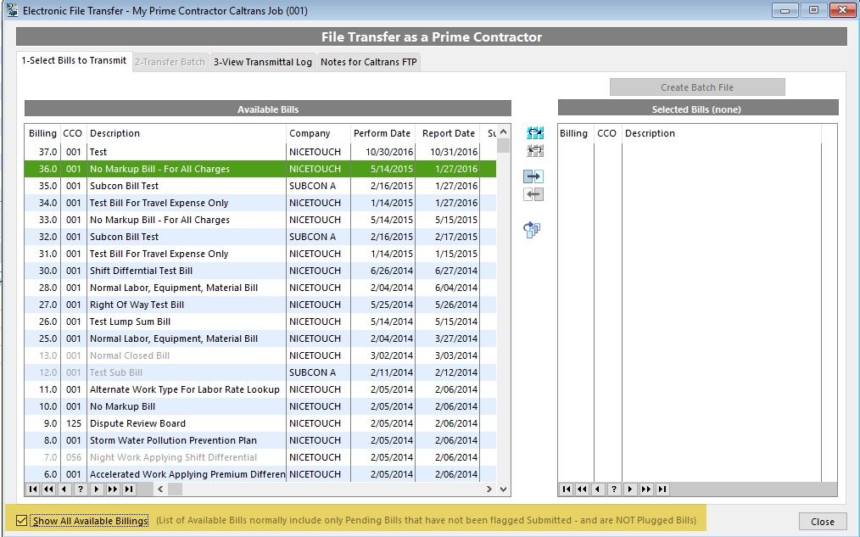Click the cyan select-all bills icon

tap(535, 132)
